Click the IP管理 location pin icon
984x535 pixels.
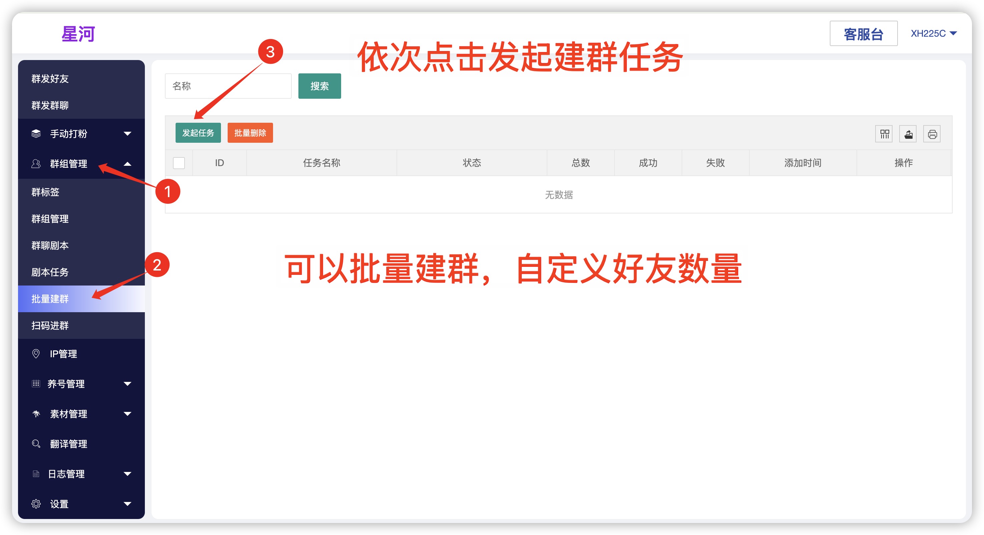(x=36, y=354)
